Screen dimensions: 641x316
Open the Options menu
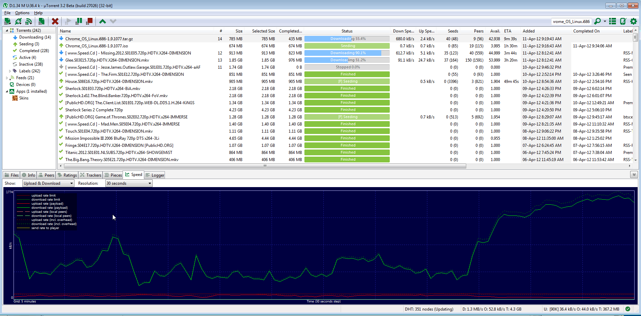22,13
